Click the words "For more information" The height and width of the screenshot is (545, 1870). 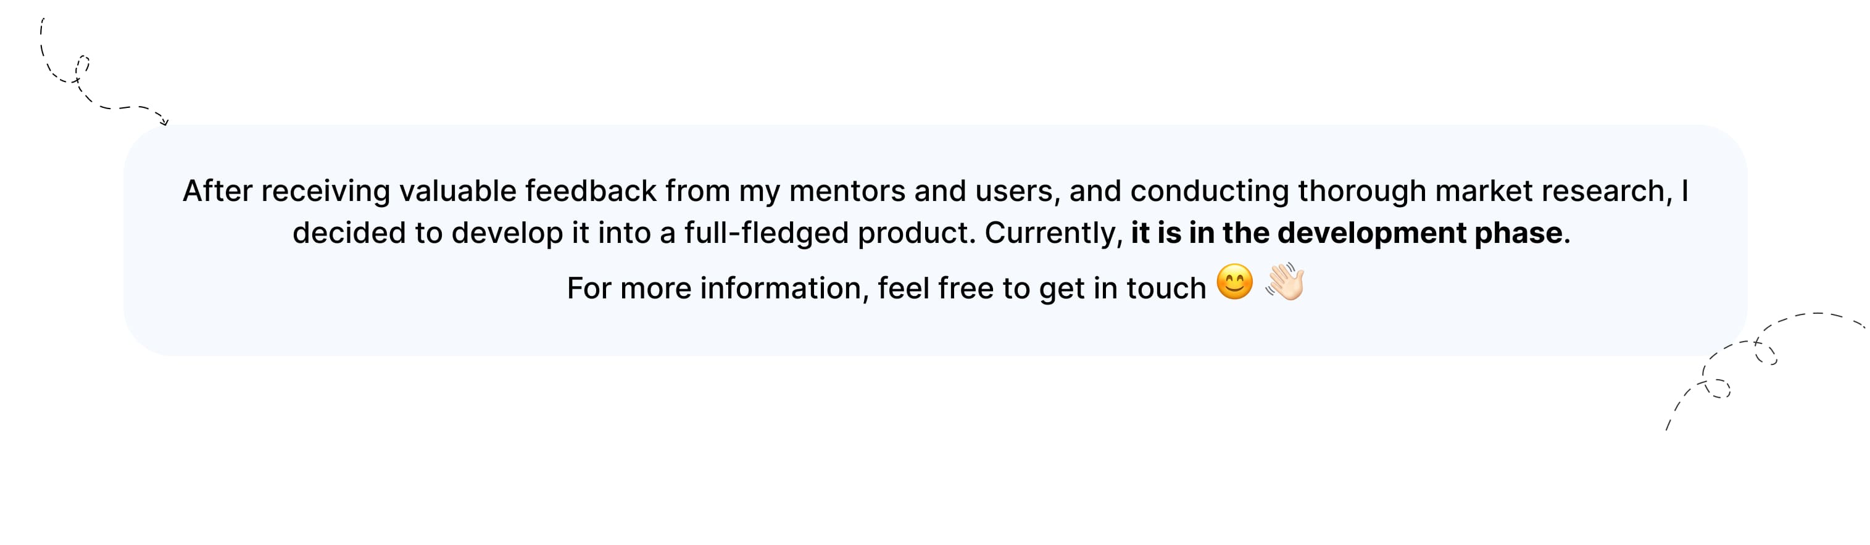(x=713, y=289)
